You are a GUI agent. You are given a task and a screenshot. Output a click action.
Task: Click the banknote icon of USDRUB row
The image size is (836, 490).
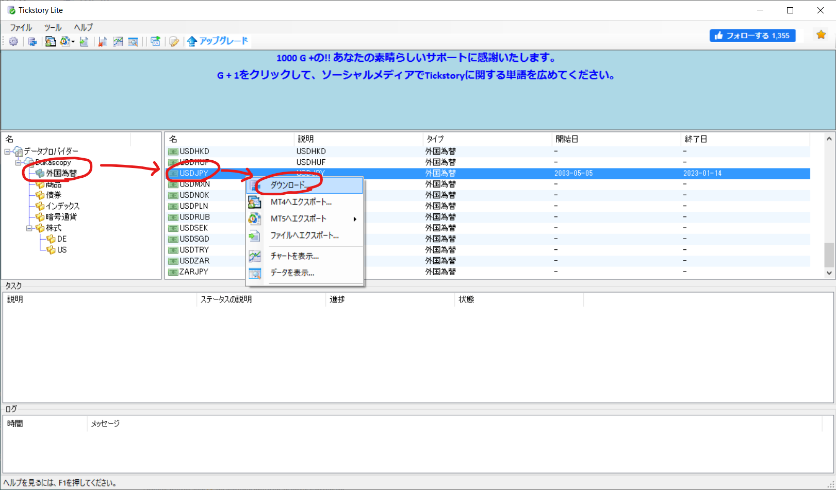[x=173, y=217]
